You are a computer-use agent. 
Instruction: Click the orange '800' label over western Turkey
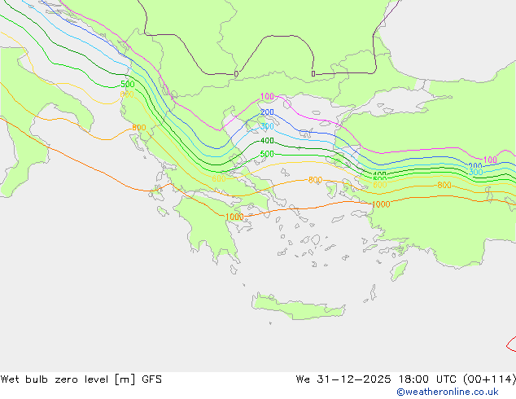[444, 186]
